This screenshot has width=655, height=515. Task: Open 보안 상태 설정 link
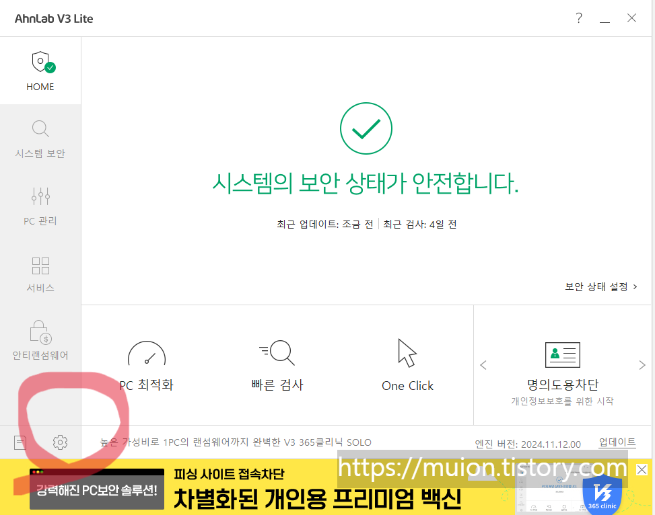tap(600, 286)
